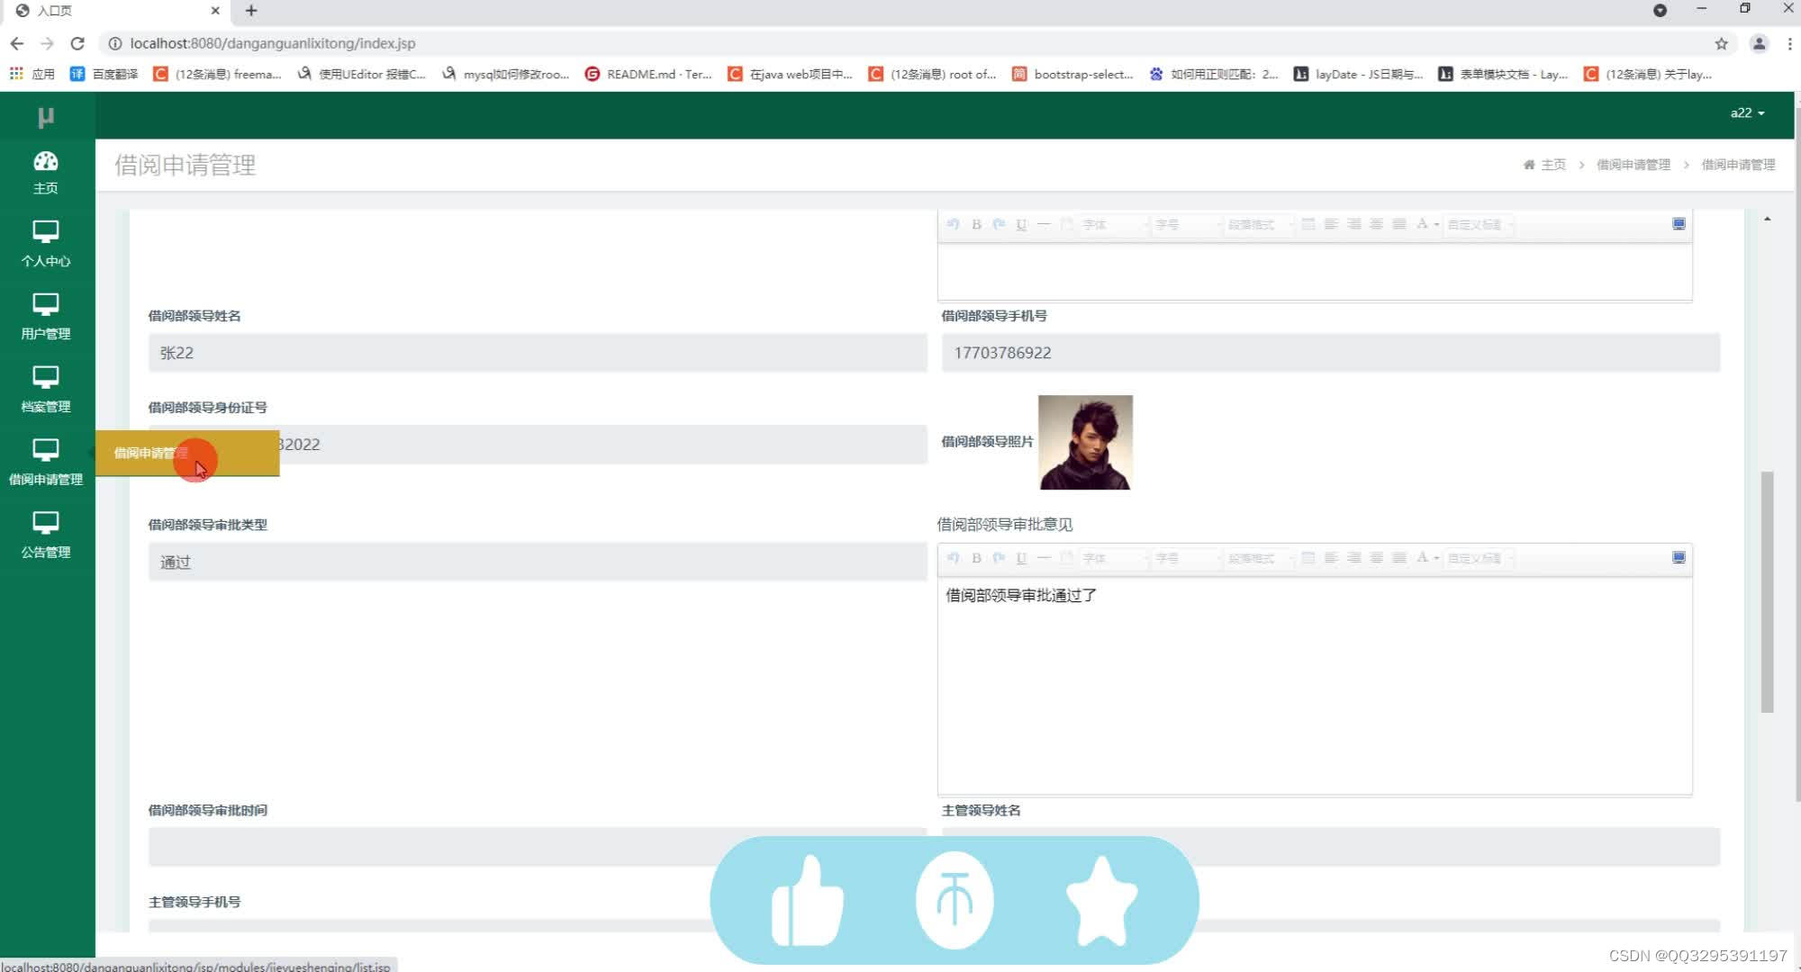The width and height of the screenshot is (1801, 972).
Task: Open the 字号 size dropdown in 审批意见 editor
Action: click(1188, 558)
